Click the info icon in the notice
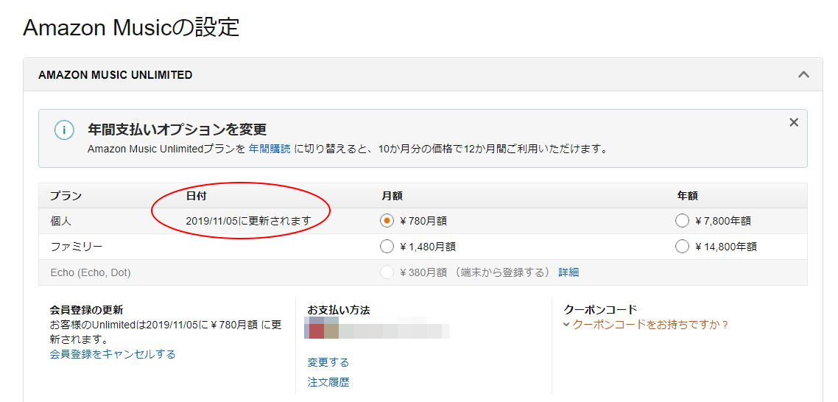This screenshot has width=838, height=402. [x=64, y=131]
